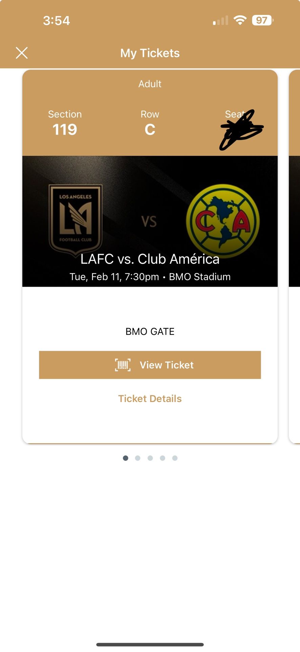
Task: Tap the LAFC vs. Club América title
Action: (150, 259)
